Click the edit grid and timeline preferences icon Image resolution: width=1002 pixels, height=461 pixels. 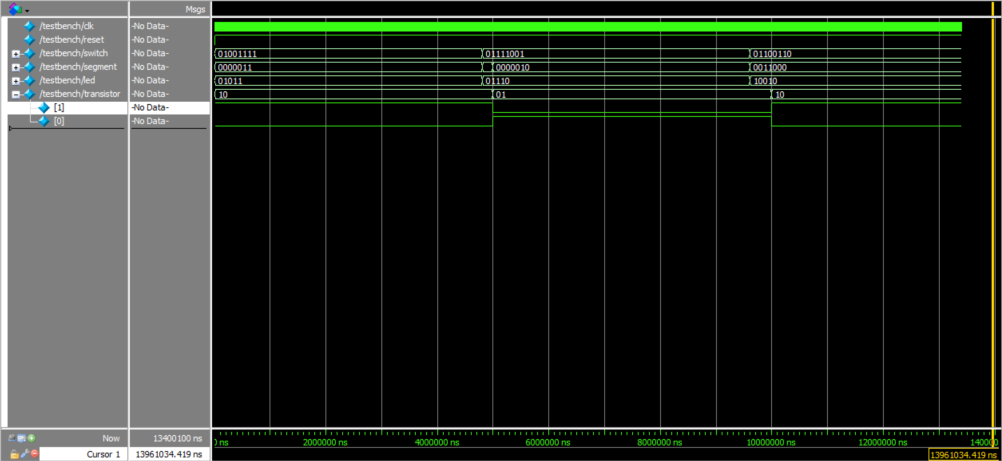click(x=22, y=438)
